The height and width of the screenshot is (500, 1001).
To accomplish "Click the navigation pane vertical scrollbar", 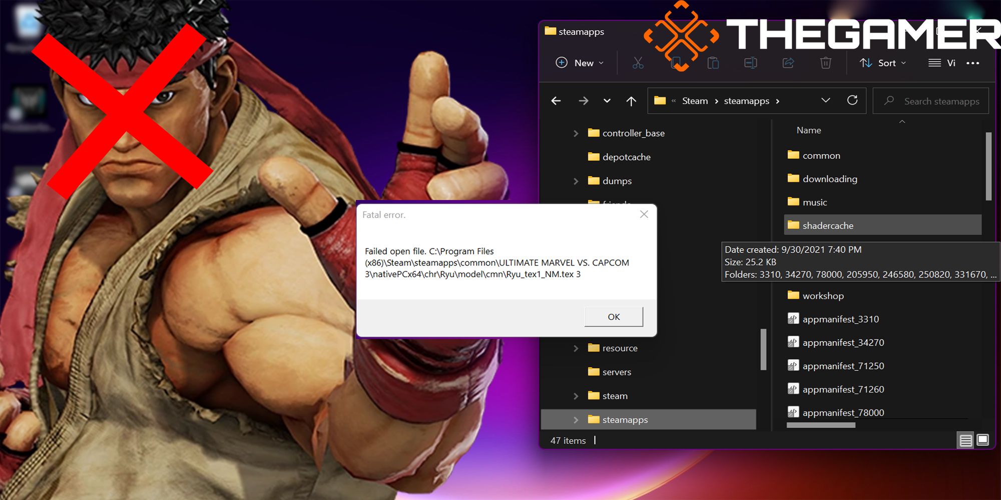I will 763,349.
